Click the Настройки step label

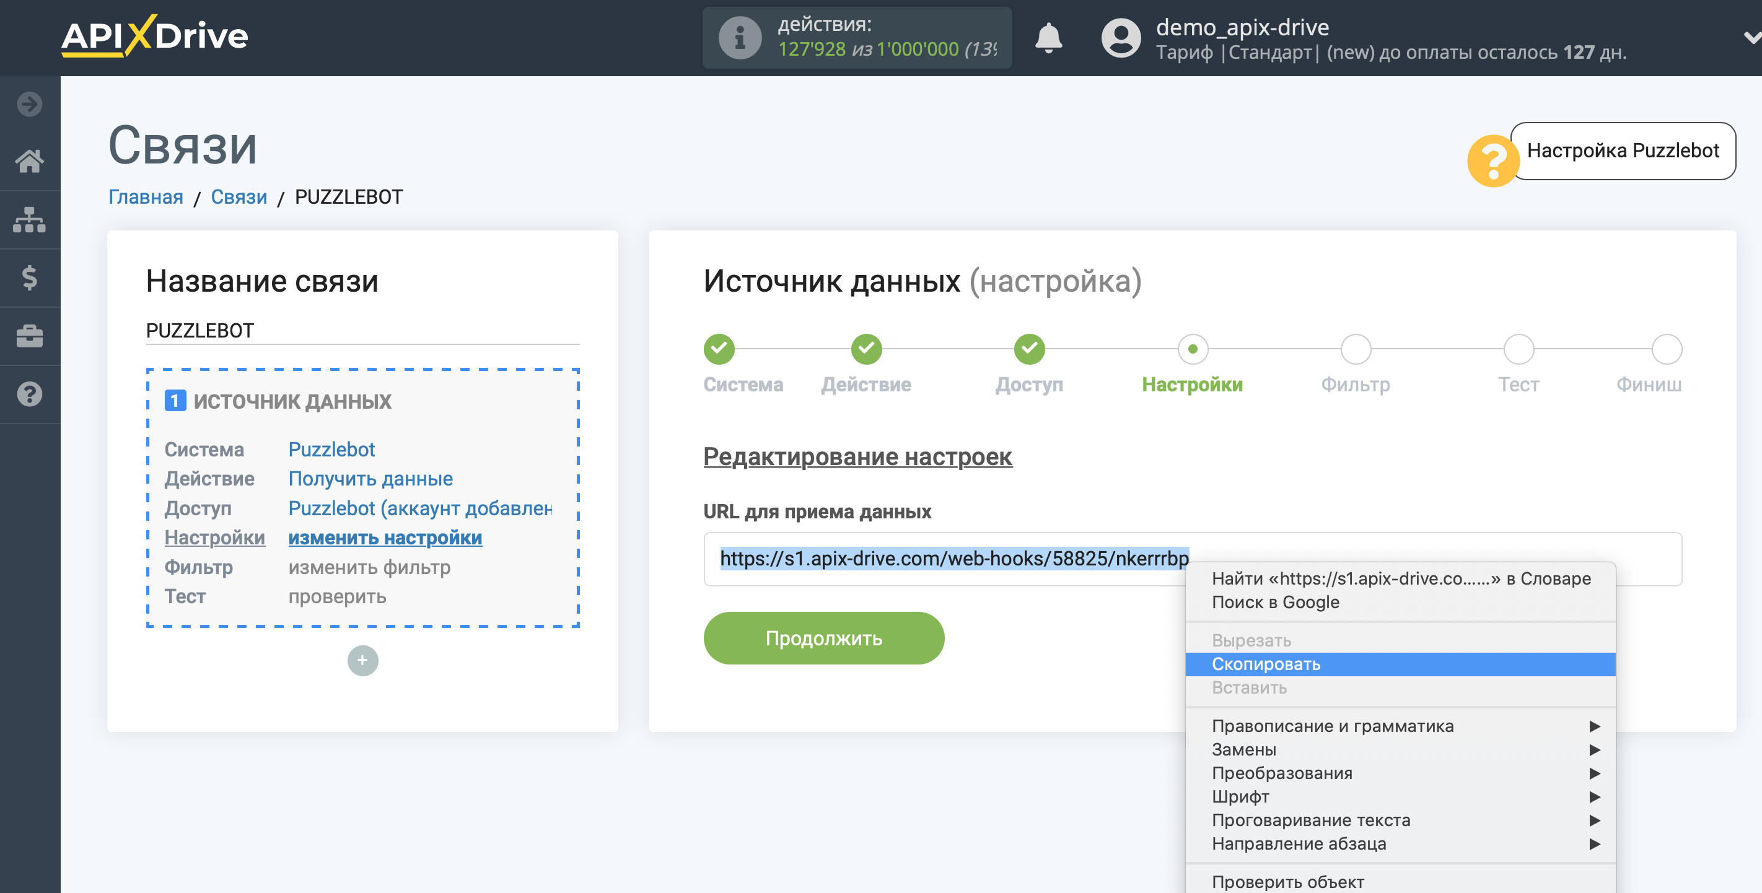coord(1192,385)
